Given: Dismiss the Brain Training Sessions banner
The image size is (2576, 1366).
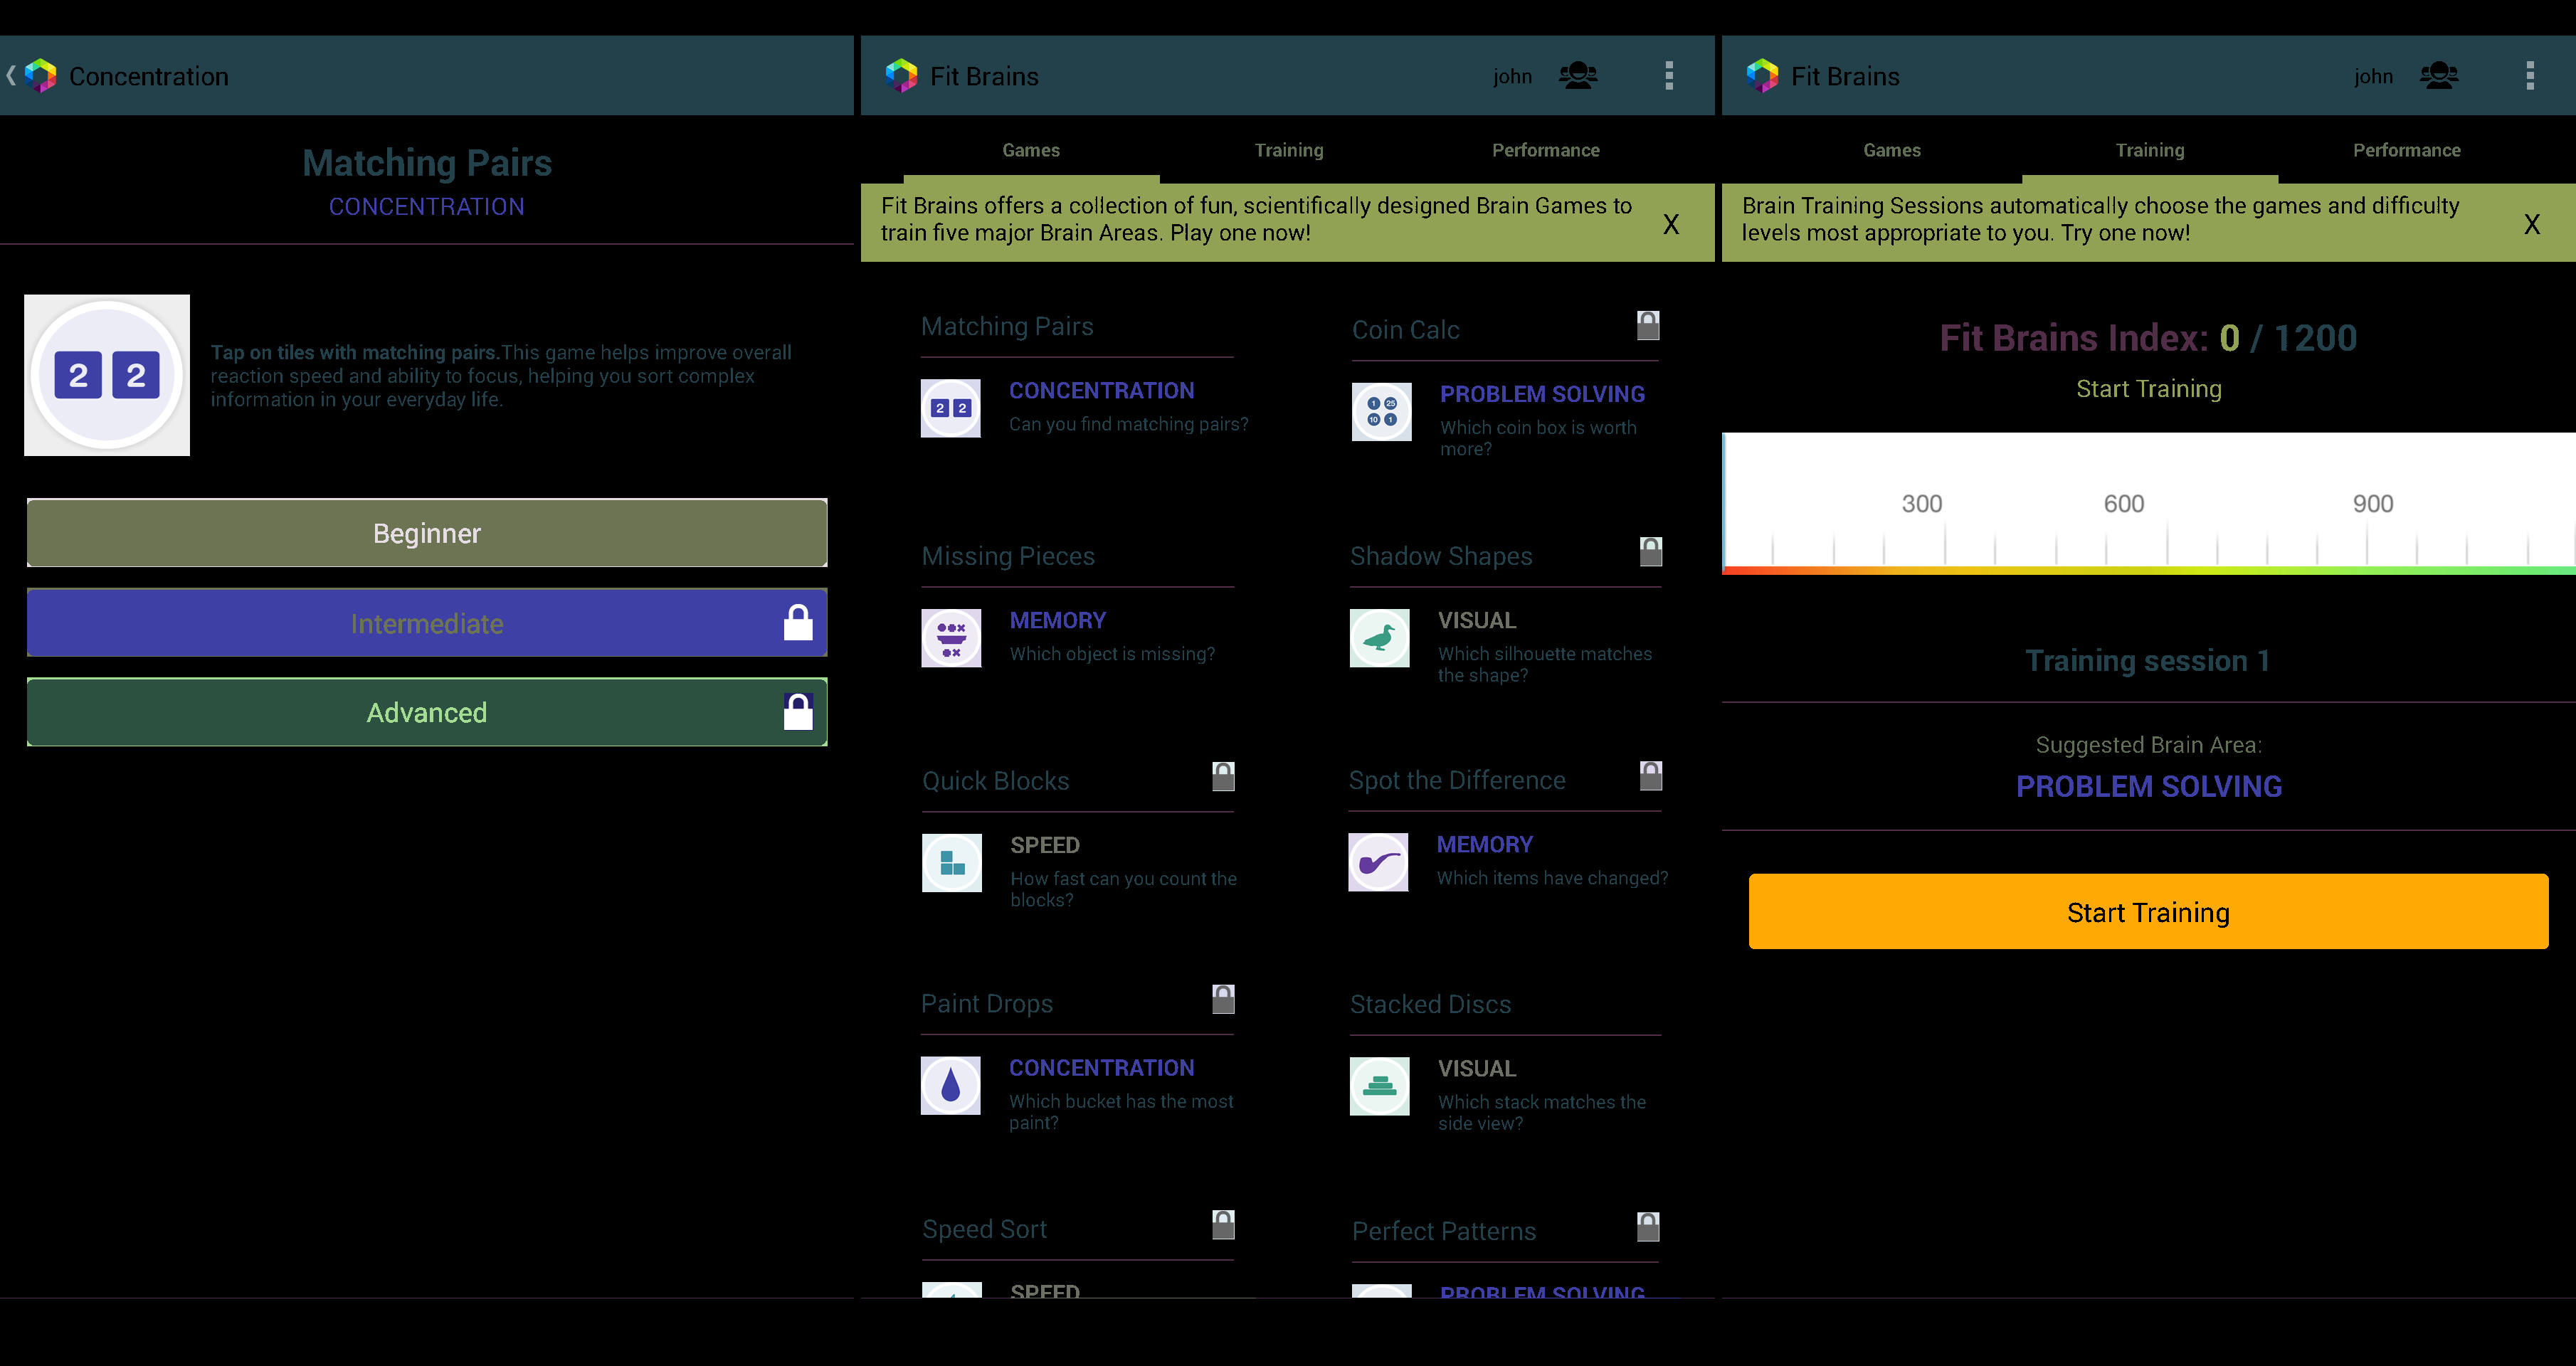Looking at the screenshot, I should [x=2532, y=224].
